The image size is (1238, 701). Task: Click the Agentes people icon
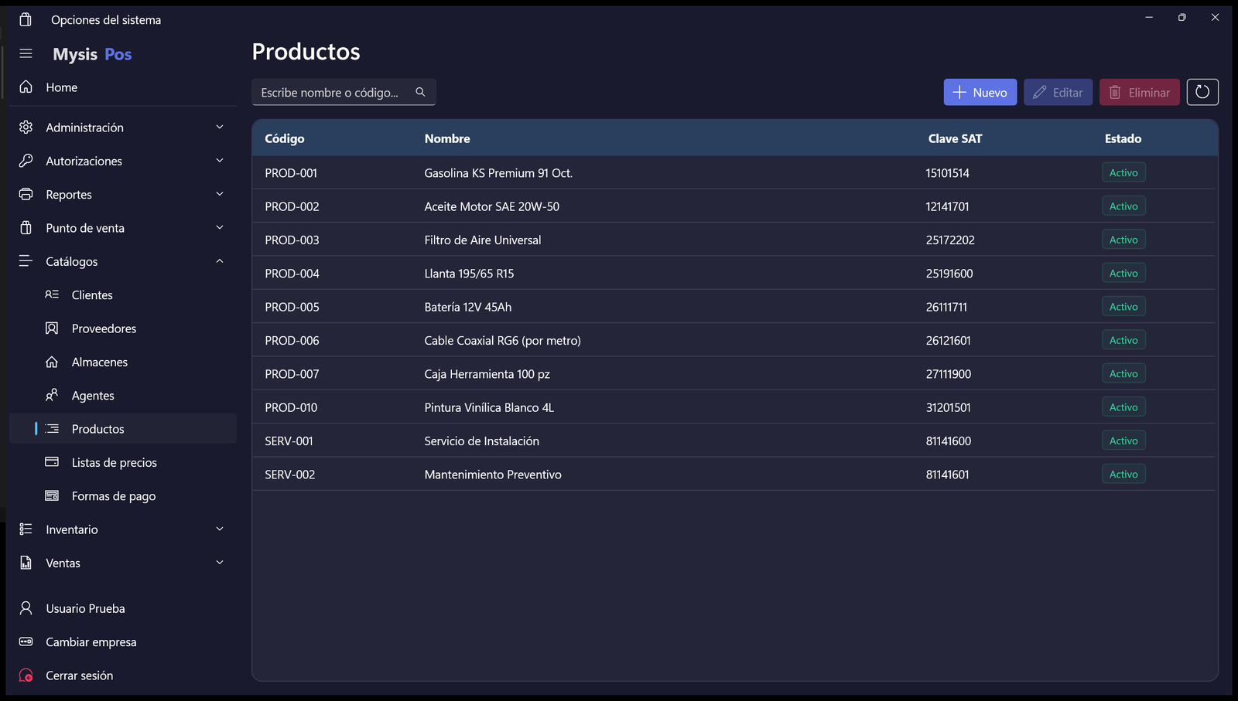52,395
